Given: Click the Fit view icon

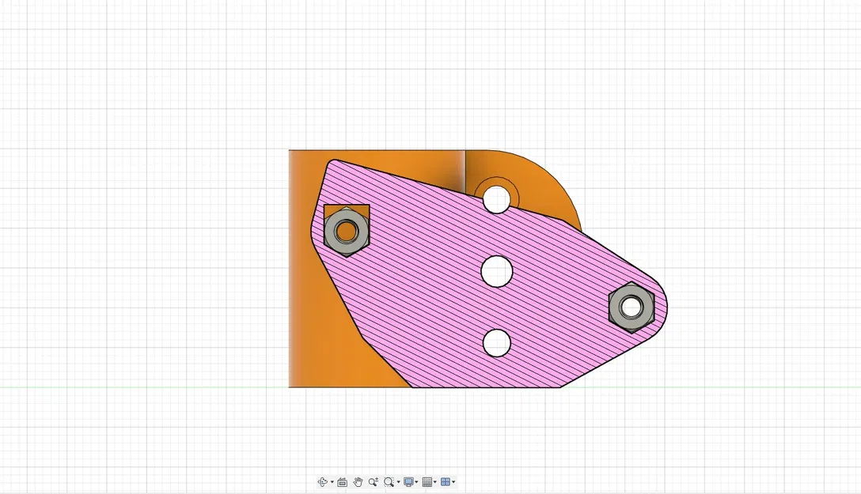Looking at the screenshot, I should (x=388, y=481).
